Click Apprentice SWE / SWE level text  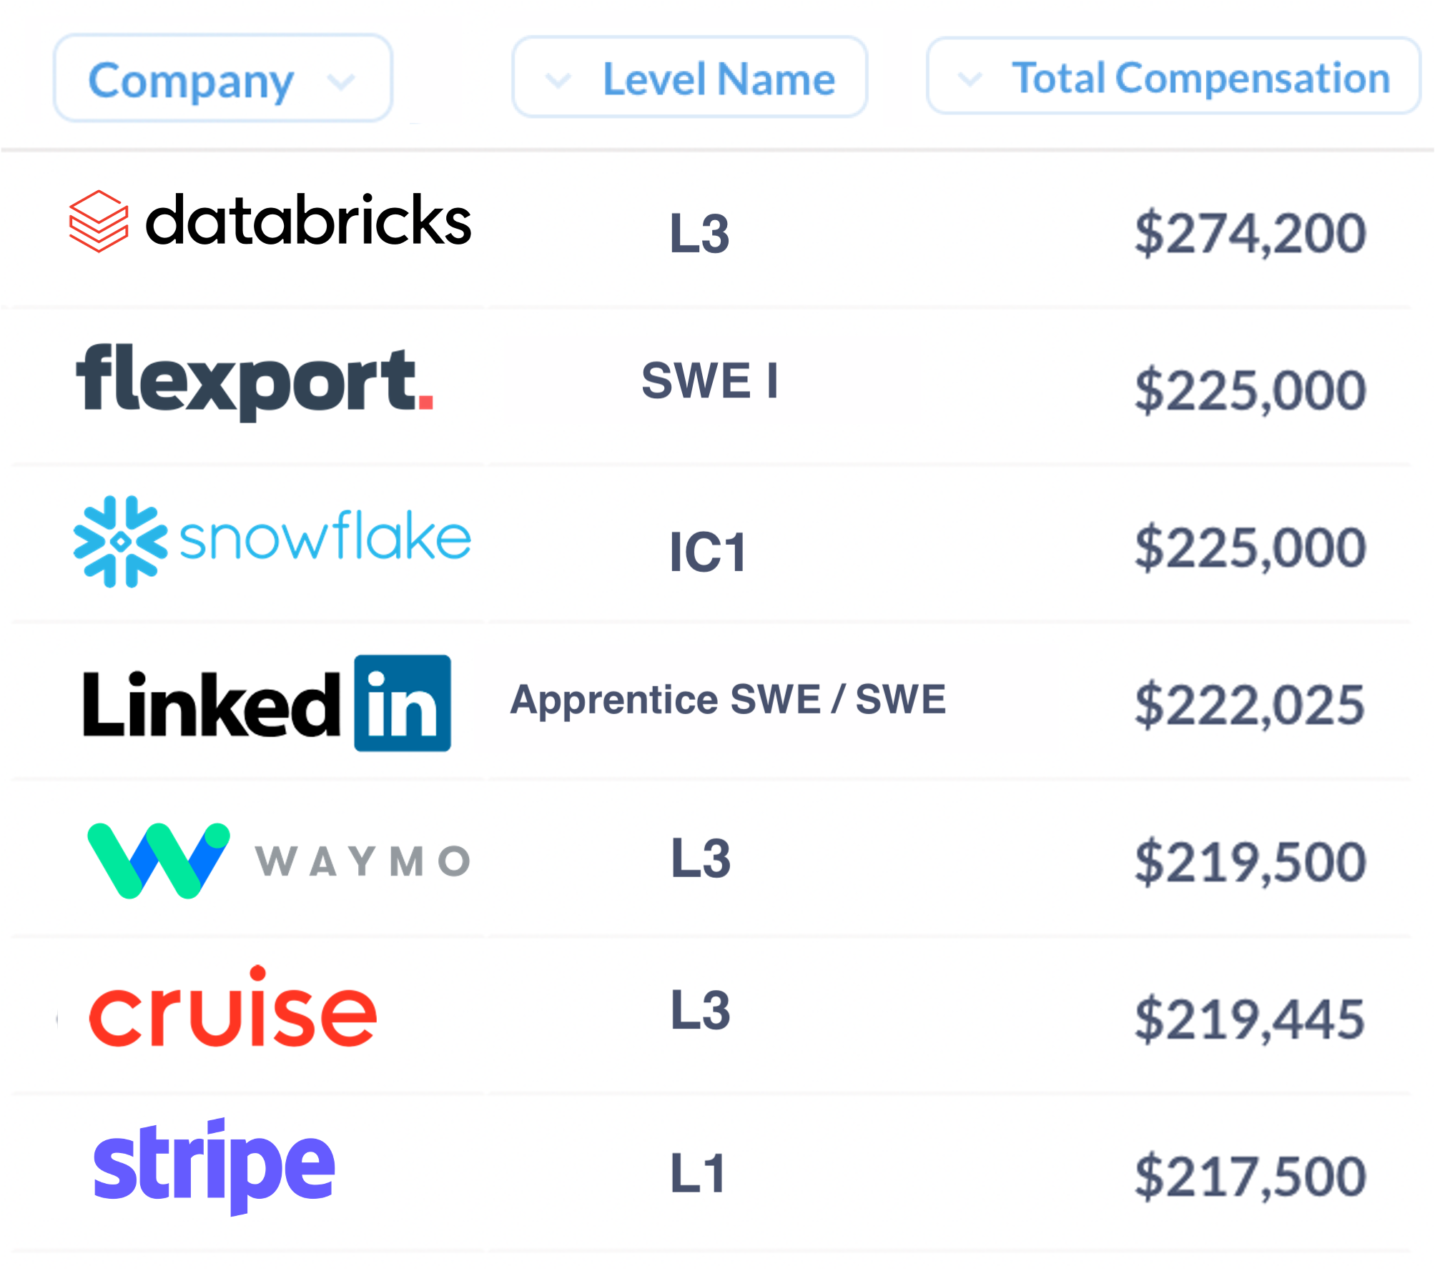(728, 699)
